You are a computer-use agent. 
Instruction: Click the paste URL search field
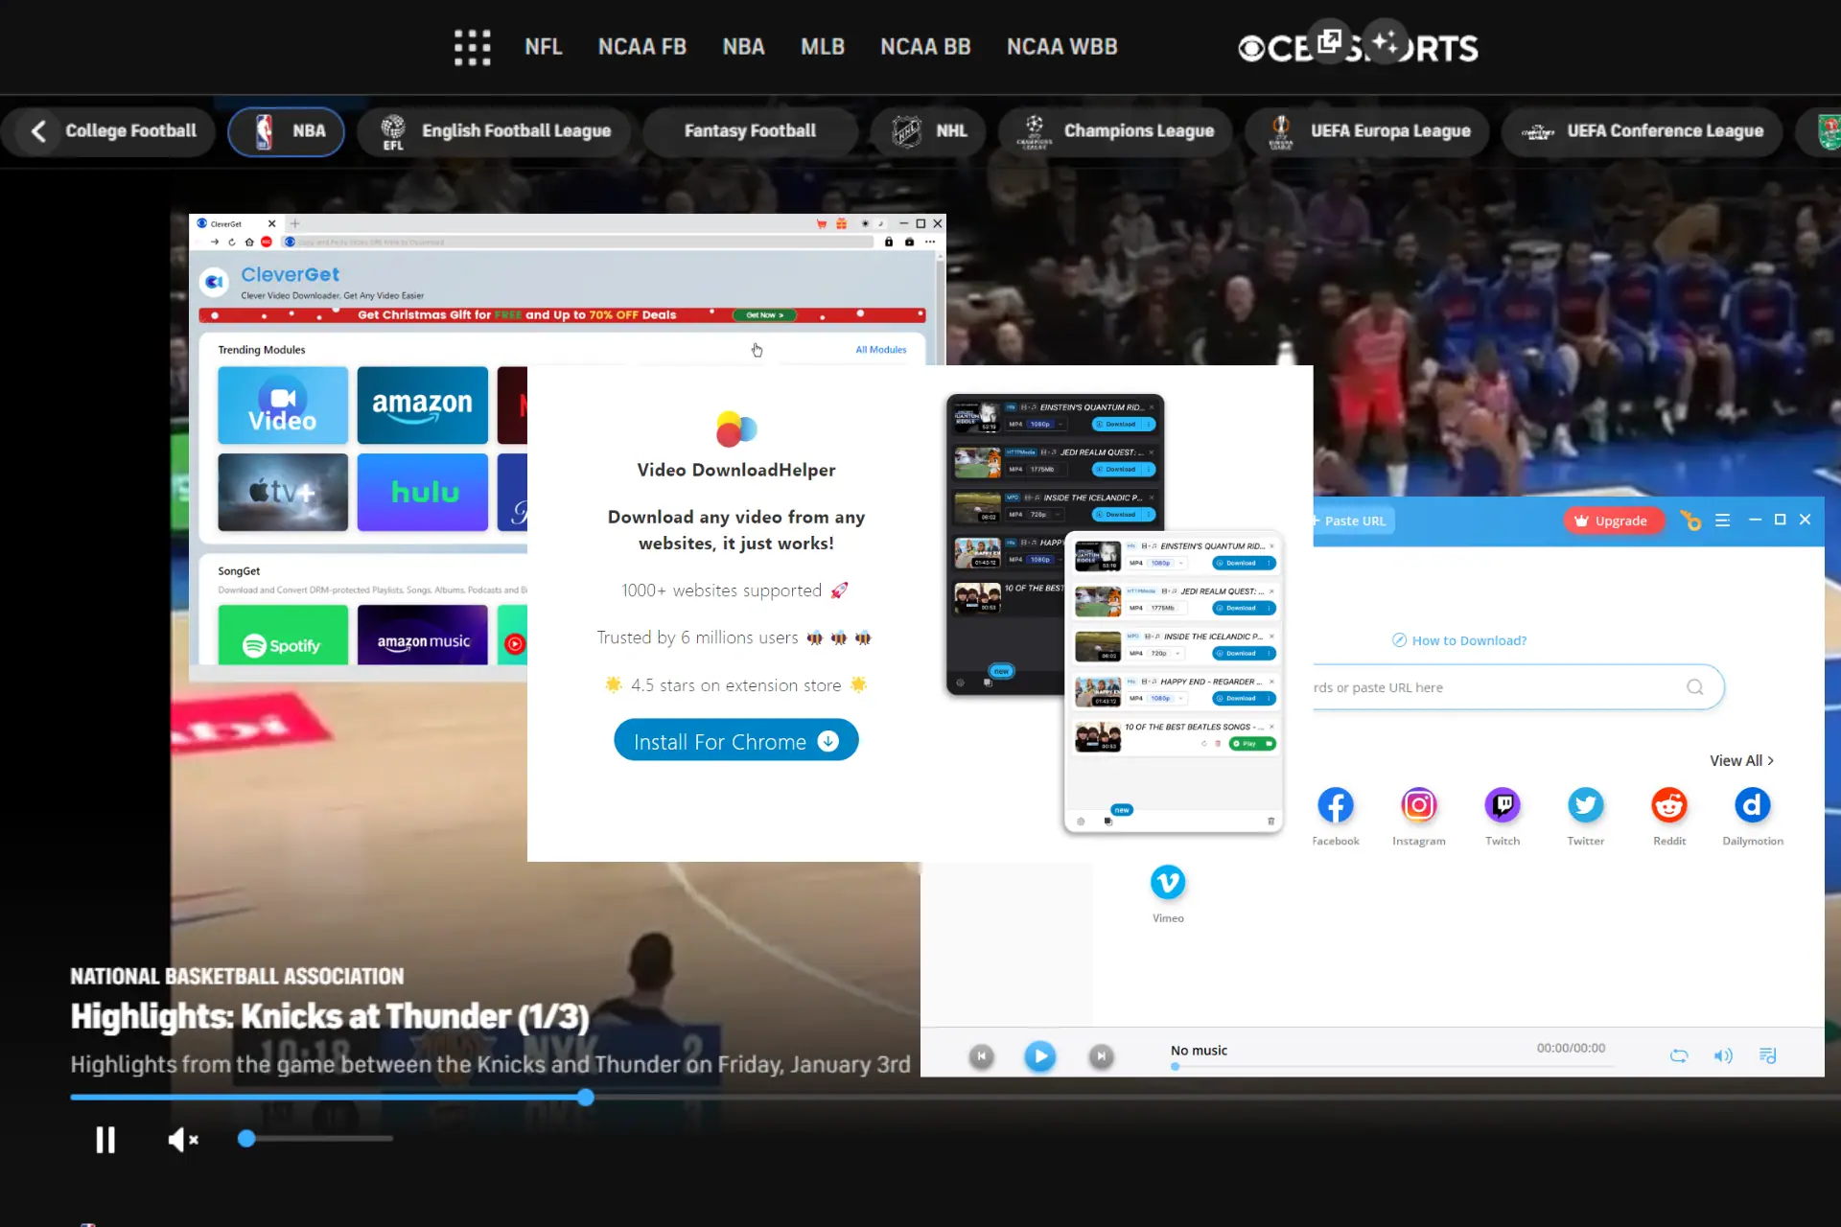coord(1519,687)
